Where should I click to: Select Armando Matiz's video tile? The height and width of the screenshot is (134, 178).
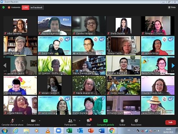tap(123, 105)
